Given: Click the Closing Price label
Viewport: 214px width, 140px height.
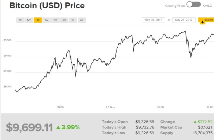Looking at the screenshot, I should (x=175, y=5).
